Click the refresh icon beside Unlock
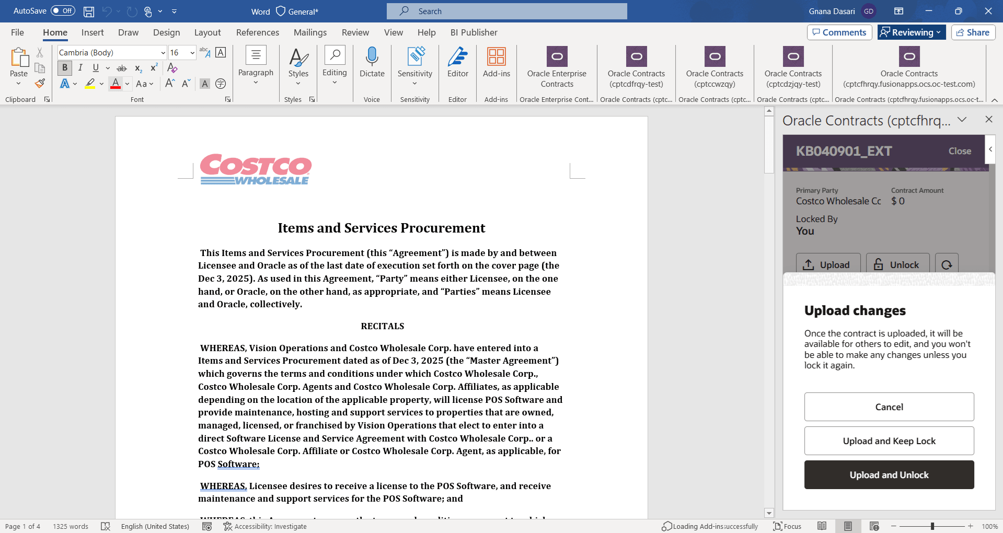The image size is (1003, 533). (x=947, y=265)
